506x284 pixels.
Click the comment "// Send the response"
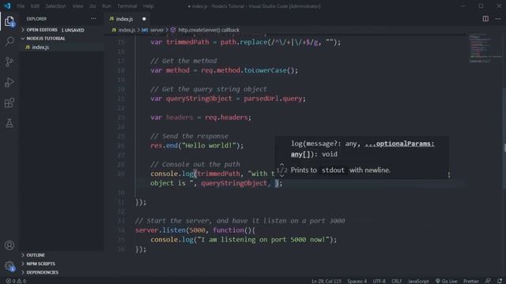click(190, 136)
